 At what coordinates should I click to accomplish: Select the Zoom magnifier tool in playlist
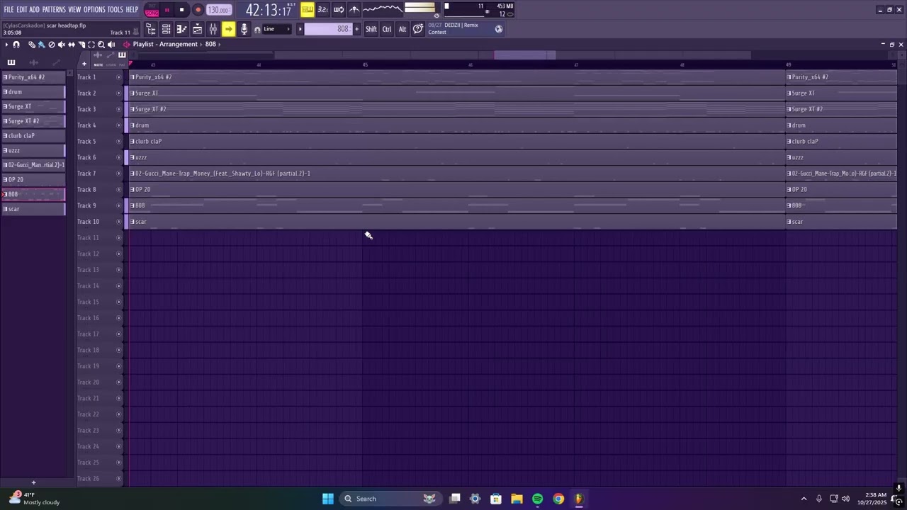tap(101, 45)
